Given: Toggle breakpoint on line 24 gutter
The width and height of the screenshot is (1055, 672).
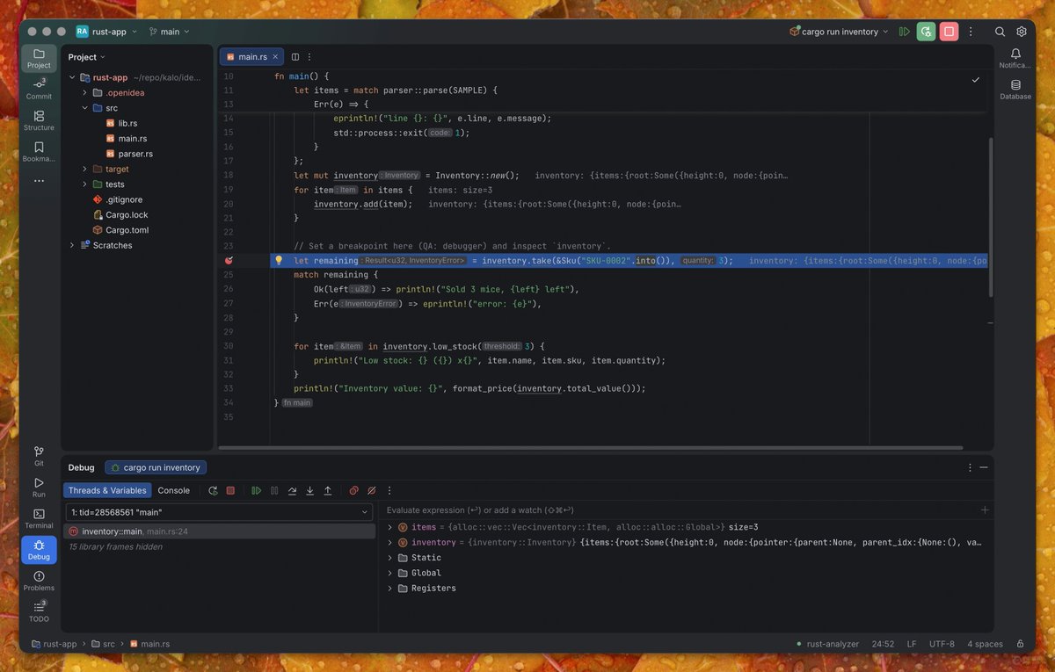Looking at the screenshot, I should coord(229,260).
